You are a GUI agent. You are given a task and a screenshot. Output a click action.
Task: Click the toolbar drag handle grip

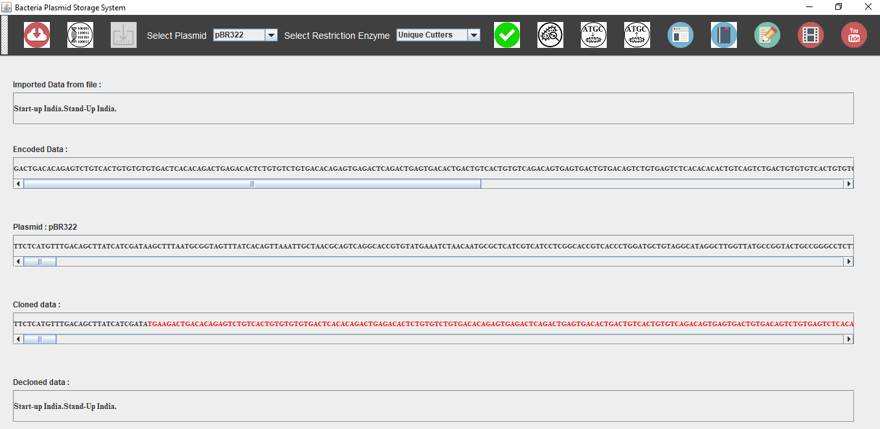tap(4, 35)
